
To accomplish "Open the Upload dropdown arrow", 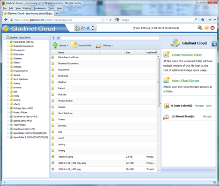I will [x=67, y=46].
